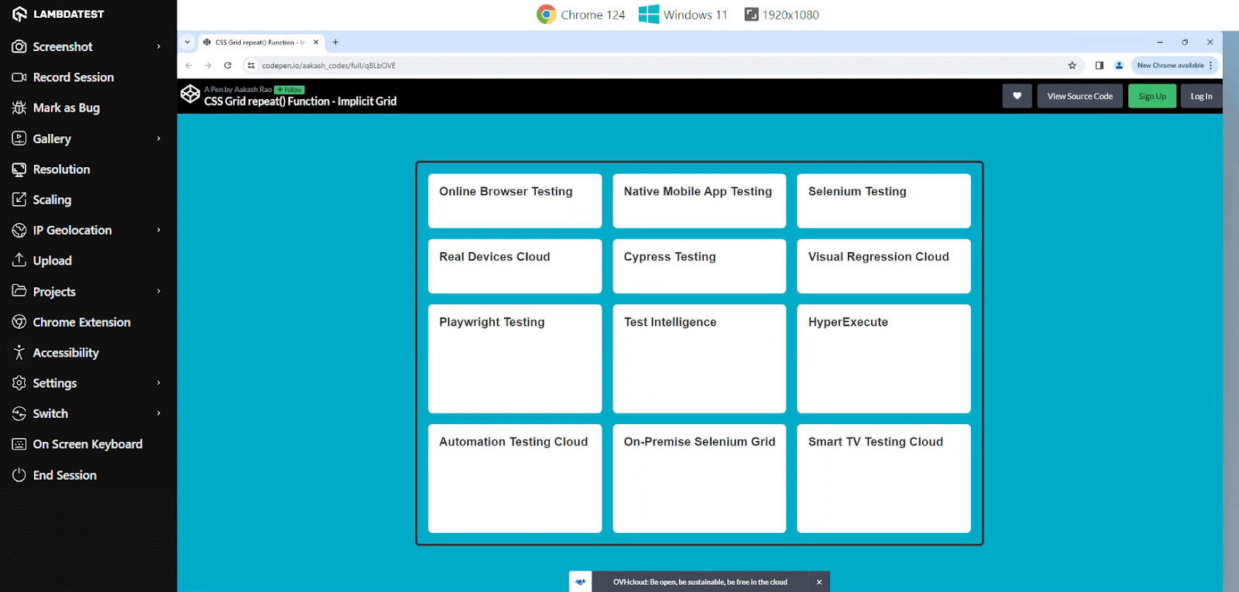Image resolution: width=1239 pixels, height=592 pixels.
Task: Click the Upload icon in sidebar
Action: click(x=19, y=260)
